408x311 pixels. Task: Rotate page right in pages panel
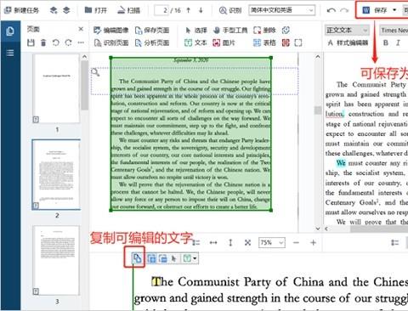tap(68, 42)
